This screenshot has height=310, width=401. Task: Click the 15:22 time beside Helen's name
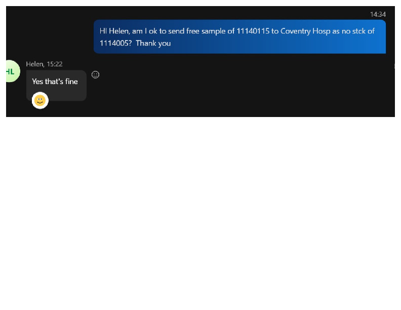point(55,64)
